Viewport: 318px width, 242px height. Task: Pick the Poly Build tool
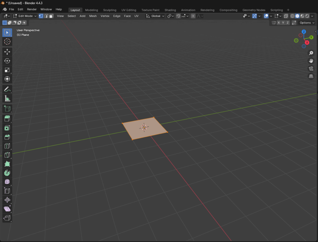click(x=7, y=164)
